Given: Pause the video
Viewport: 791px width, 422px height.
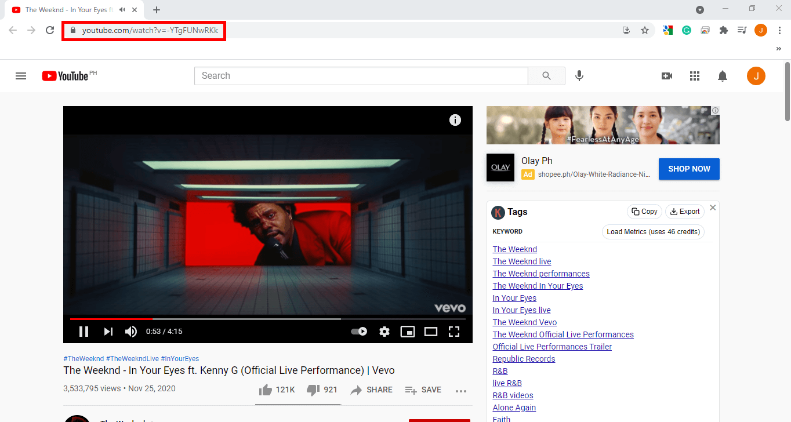Looking at the screenshot, I should pos(84,332).
